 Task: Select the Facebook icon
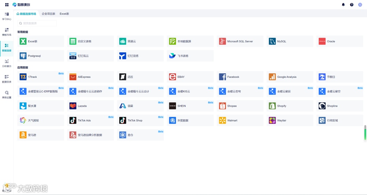[x=222, y=77]
